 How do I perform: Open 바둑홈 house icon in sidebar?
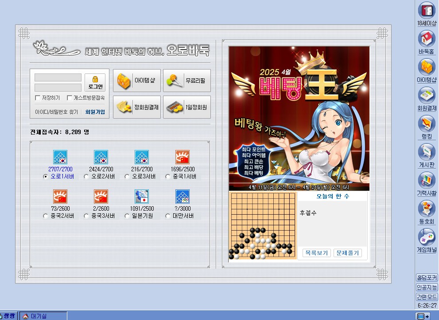[426, 39]
